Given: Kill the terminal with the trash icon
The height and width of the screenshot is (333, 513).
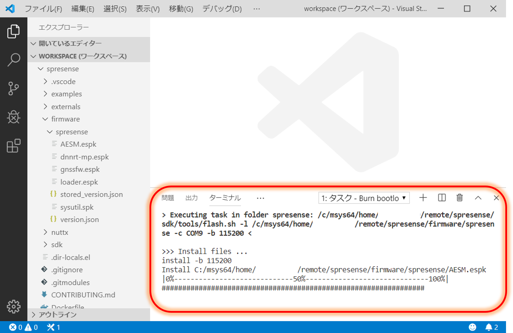Looking at the screenshot, I should (x=459, y=198).
